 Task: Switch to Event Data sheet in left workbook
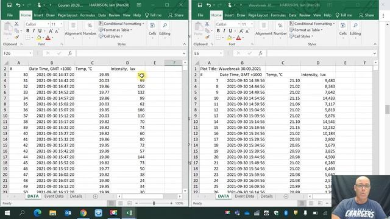pos(54,196)
